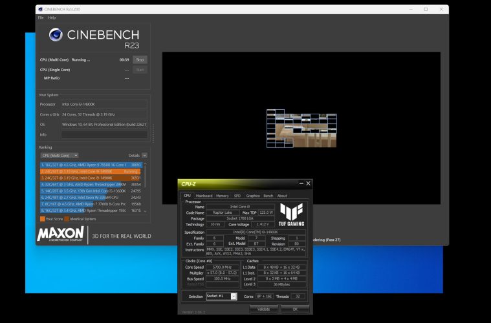491x323 pixels.
Task: Click the Cinebench app icon in title bar
Action: tap(40, 10)
